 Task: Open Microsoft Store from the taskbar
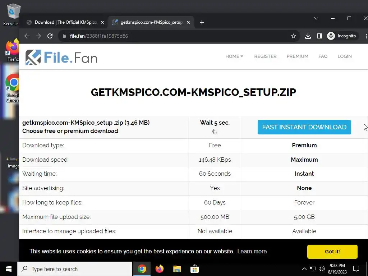(x=194, y=269)
